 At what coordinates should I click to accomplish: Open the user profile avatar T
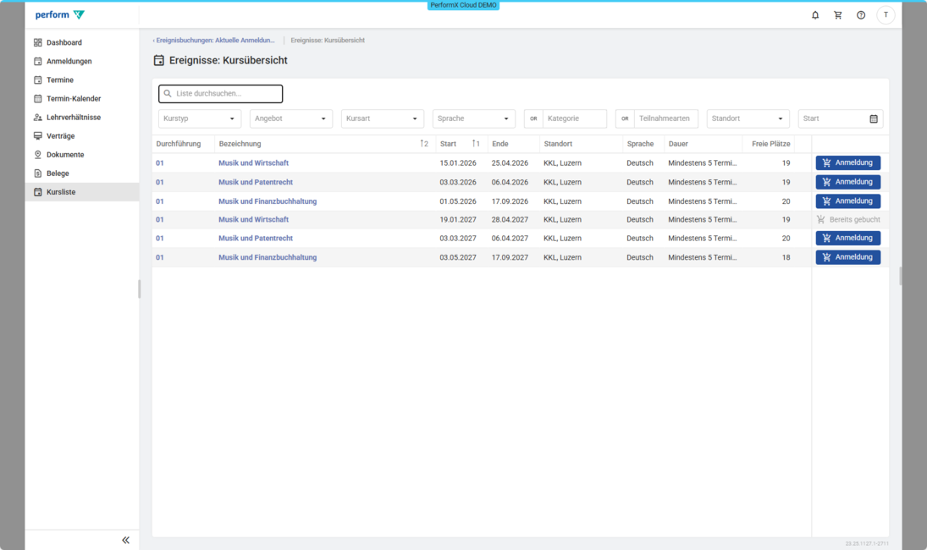886,15
